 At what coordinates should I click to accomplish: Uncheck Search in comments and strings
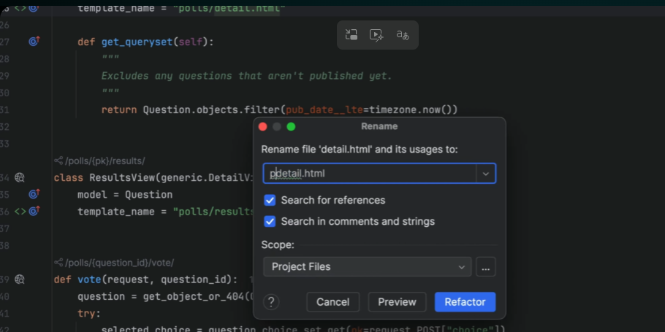[270, 222]
